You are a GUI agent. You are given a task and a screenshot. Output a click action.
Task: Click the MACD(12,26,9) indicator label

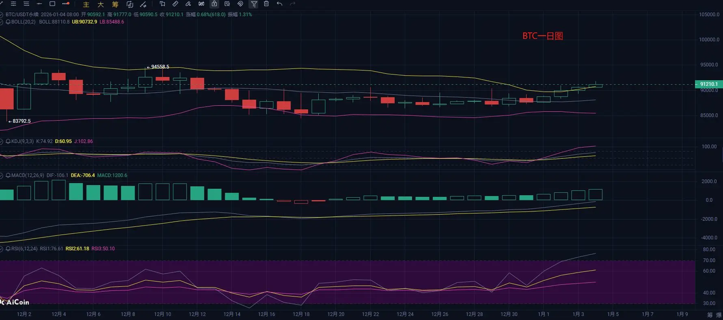(28, 175)
